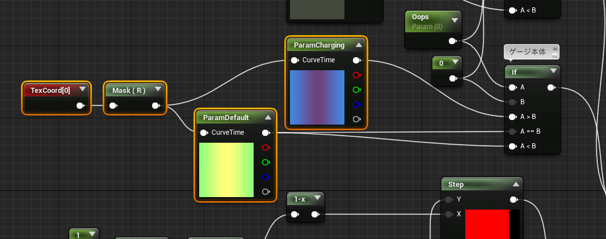Click the If node A > B pin
The image size is (606, 239).
(513, 117)
